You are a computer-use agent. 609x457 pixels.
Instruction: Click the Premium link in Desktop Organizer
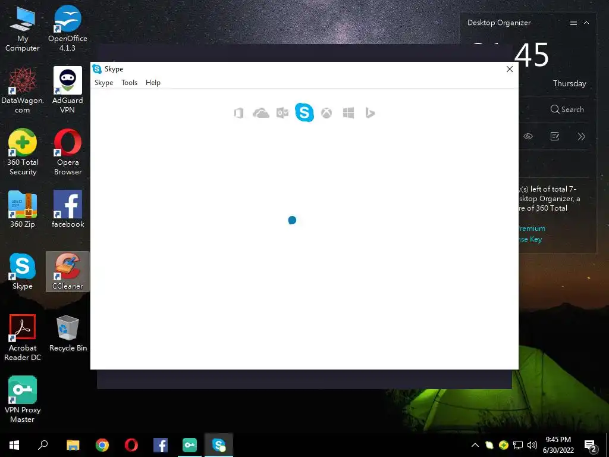[x=532, y=228]
